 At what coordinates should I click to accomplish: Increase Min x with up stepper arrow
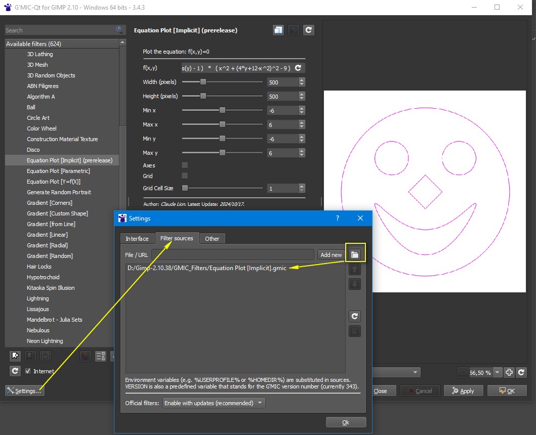pyautogui.click(x=302, y=108)
